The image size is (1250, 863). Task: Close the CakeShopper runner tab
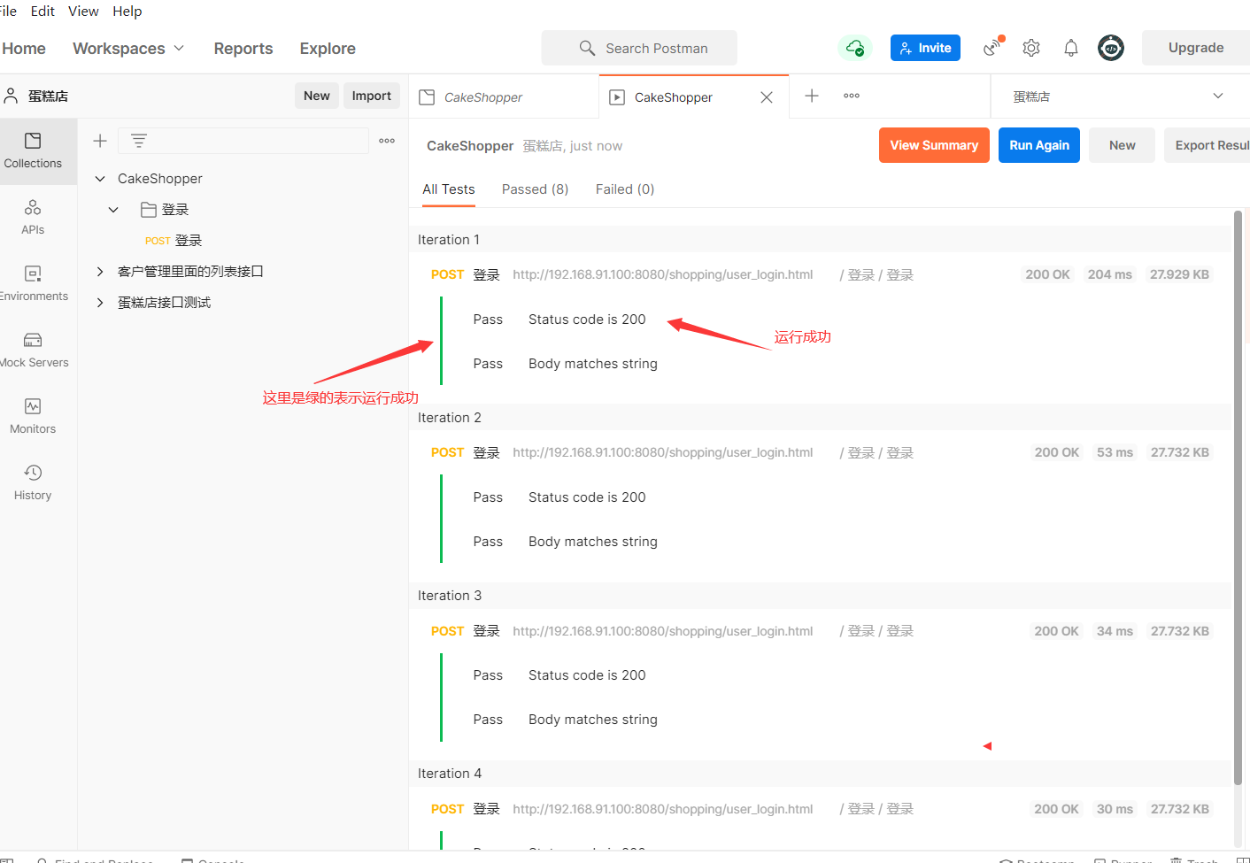(x=767, y=97)
